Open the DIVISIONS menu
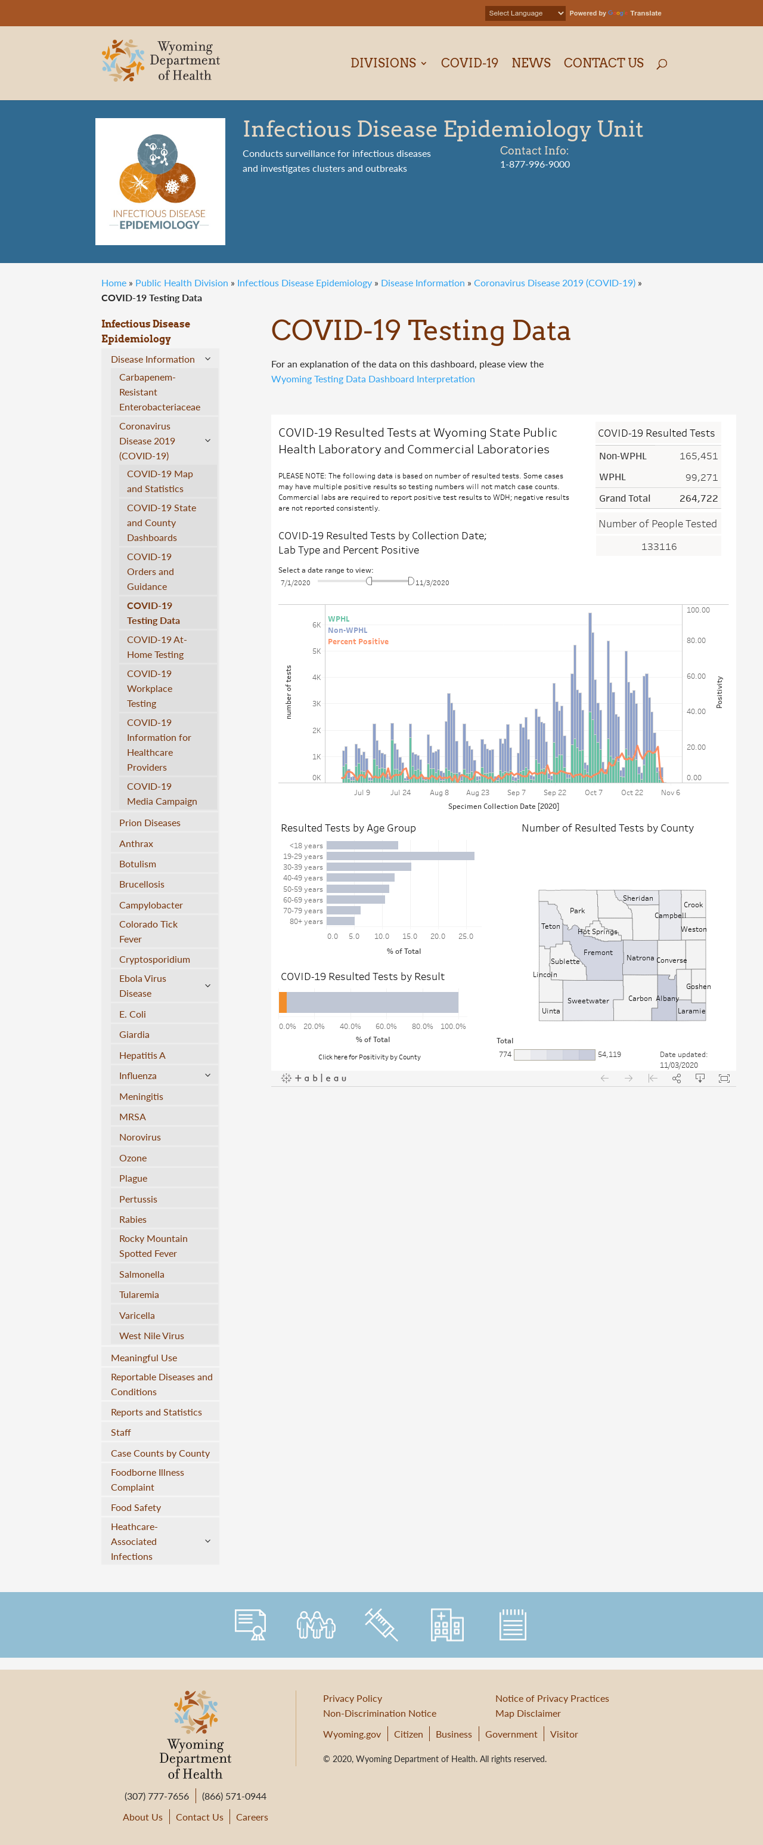 (x=389, y=63)
